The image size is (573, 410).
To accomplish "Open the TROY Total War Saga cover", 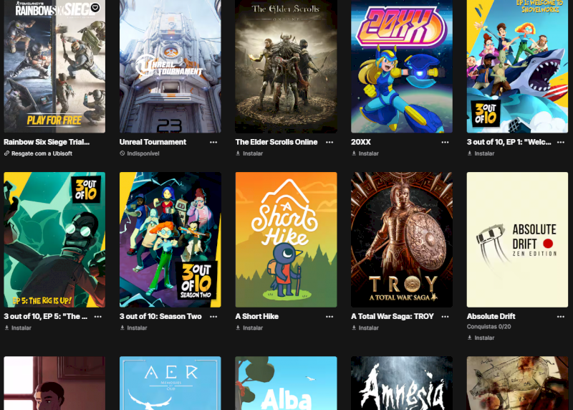I will pos(402,239).
